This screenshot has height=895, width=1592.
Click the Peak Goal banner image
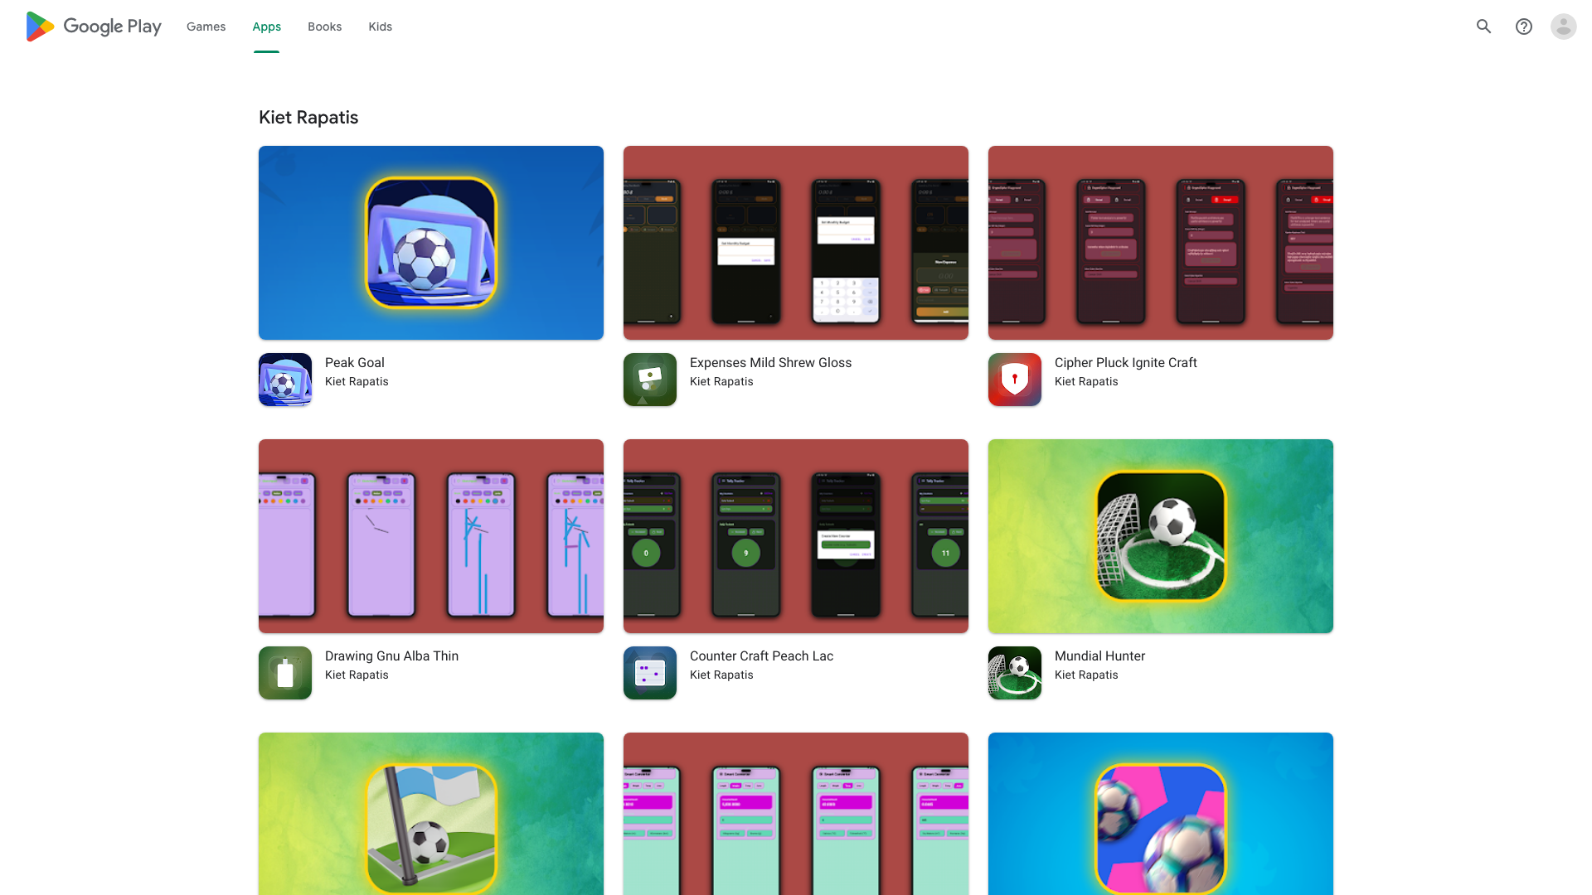tap(431, 243)
